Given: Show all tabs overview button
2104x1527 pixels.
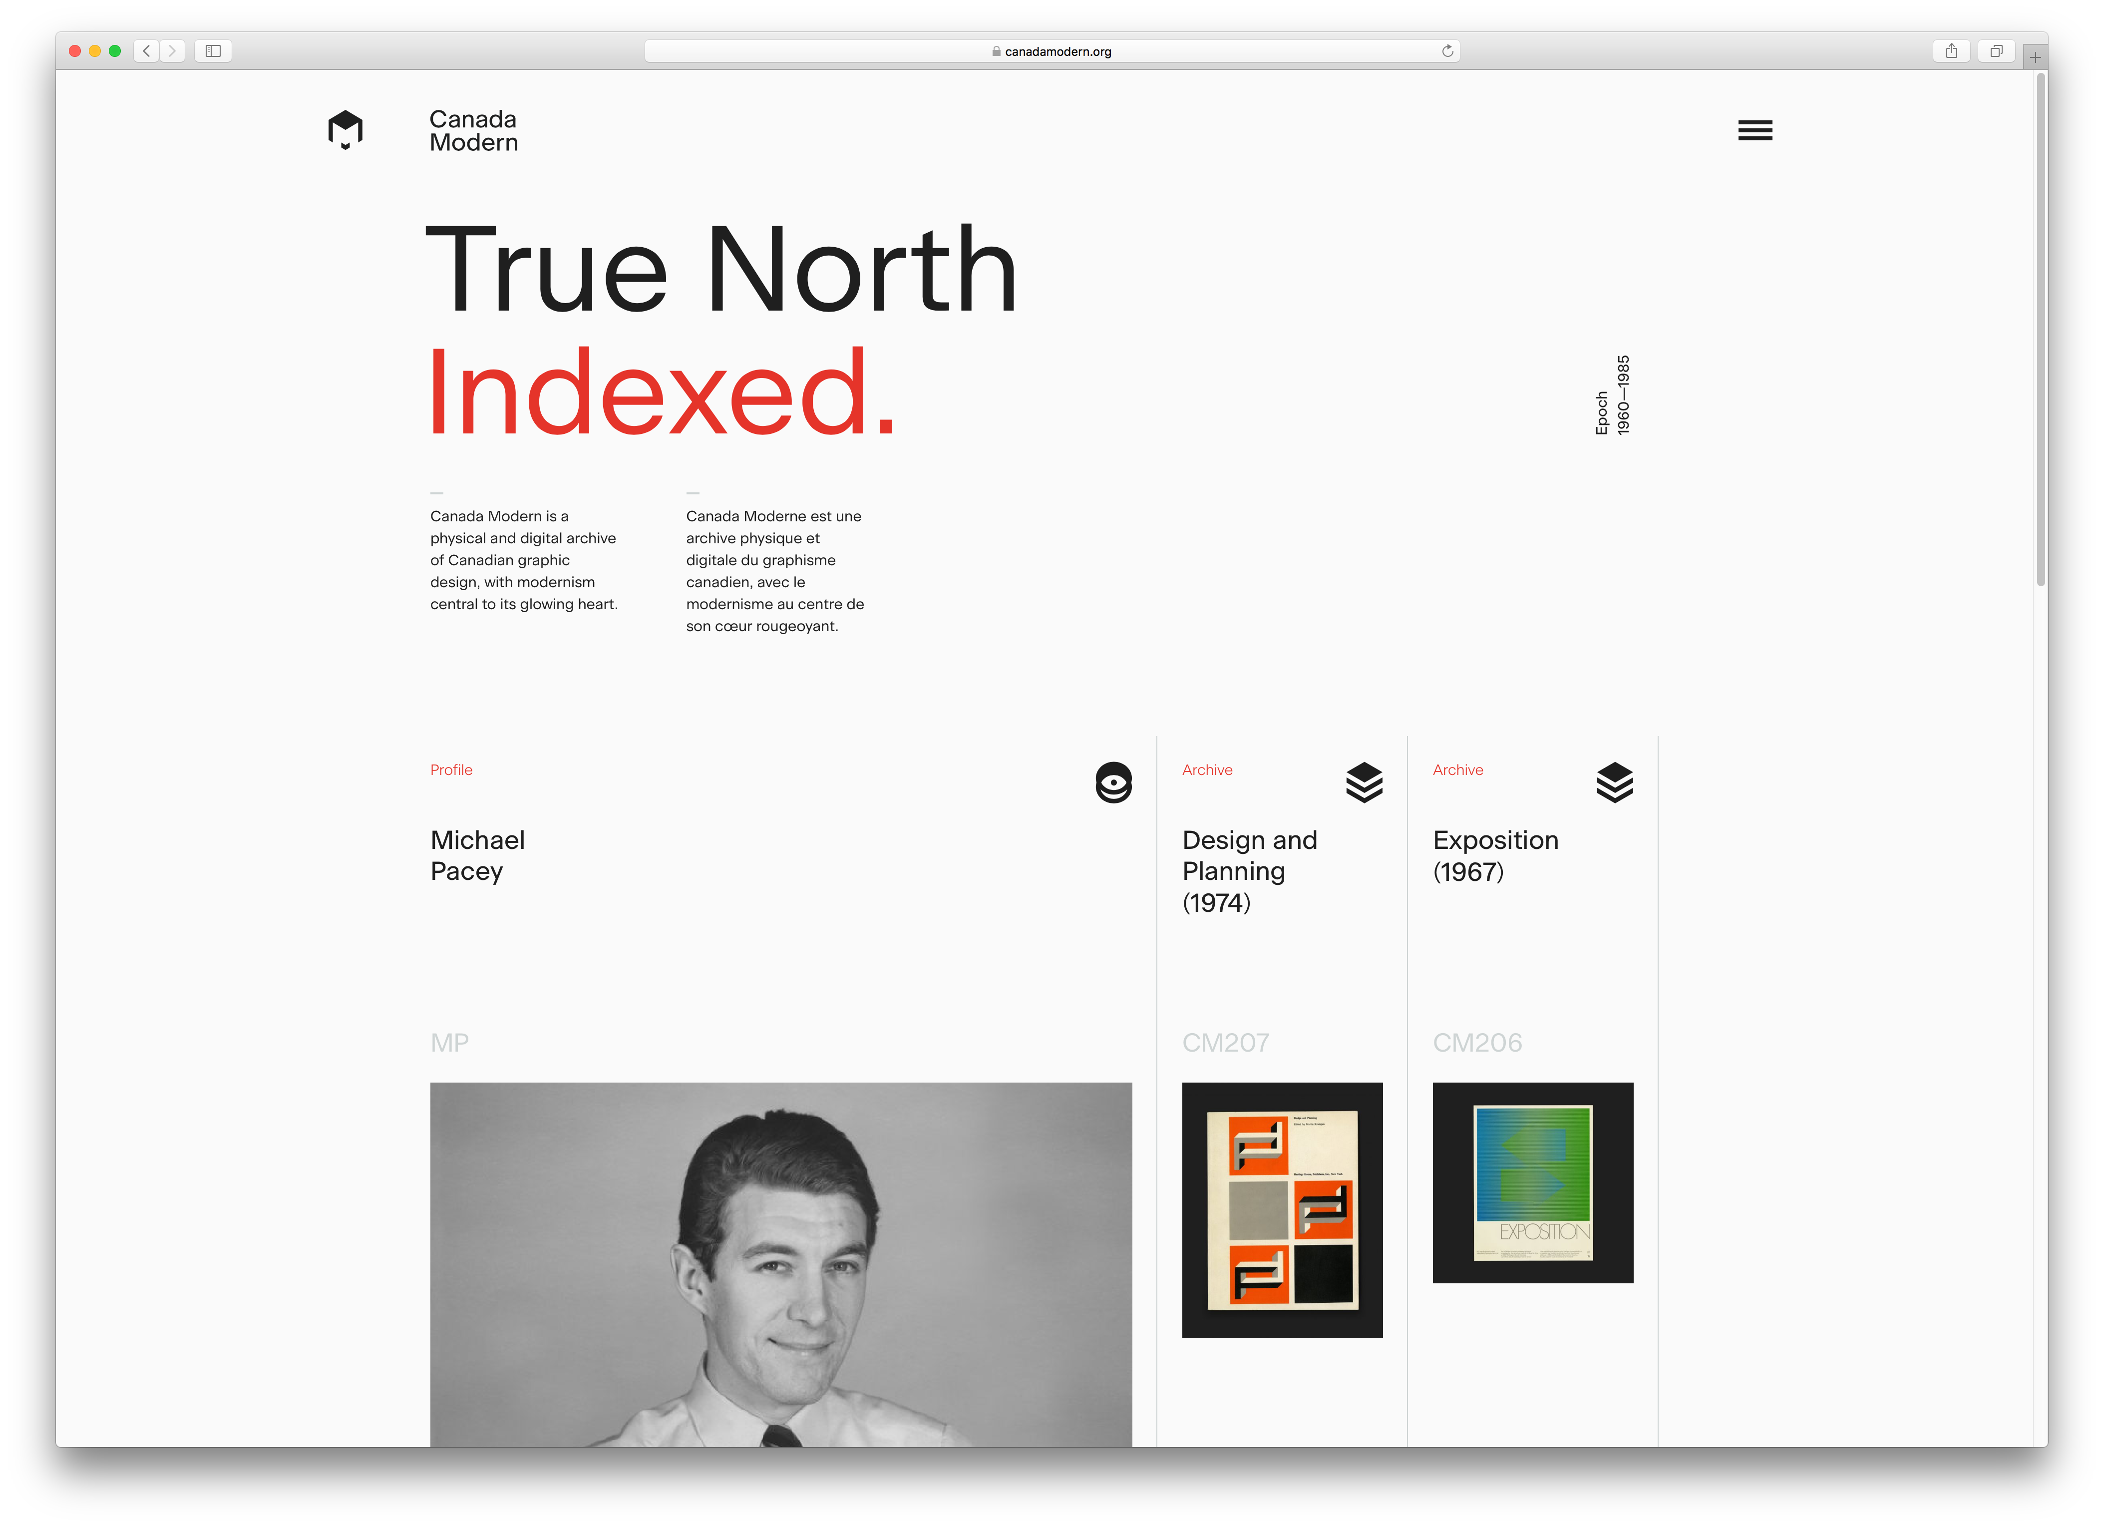Looking at the screenshot, I should click(x=1996, y=51).
